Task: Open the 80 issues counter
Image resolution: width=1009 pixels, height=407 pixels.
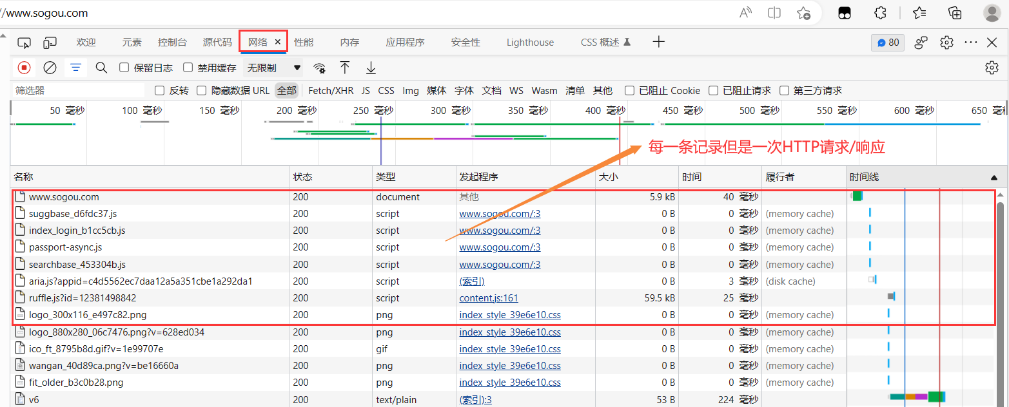Action: click(x=888, y=43)
